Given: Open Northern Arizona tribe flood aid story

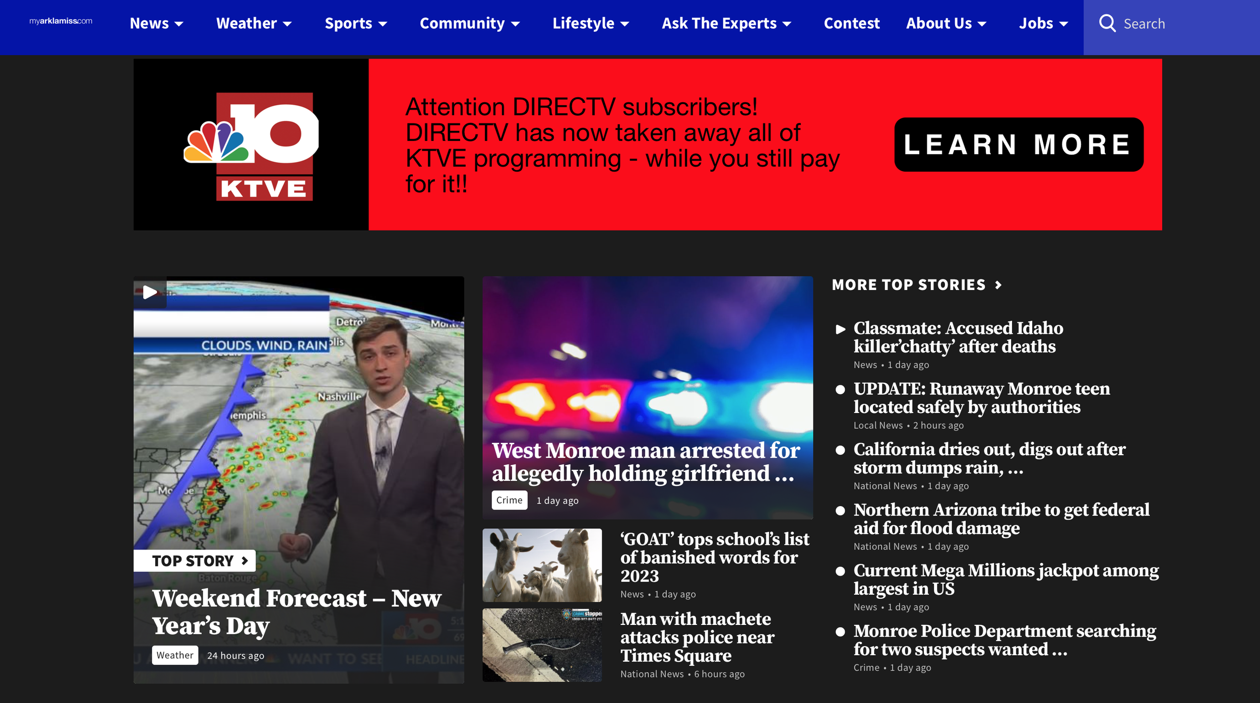Looking at the screenshot, I should (x=1001, y=519).
